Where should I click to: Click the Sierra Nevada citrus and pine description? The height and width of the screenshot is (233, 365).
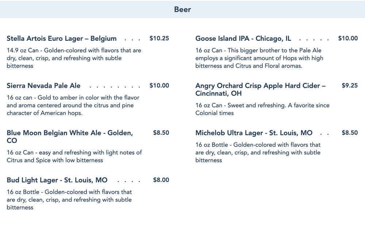[73, 105]
